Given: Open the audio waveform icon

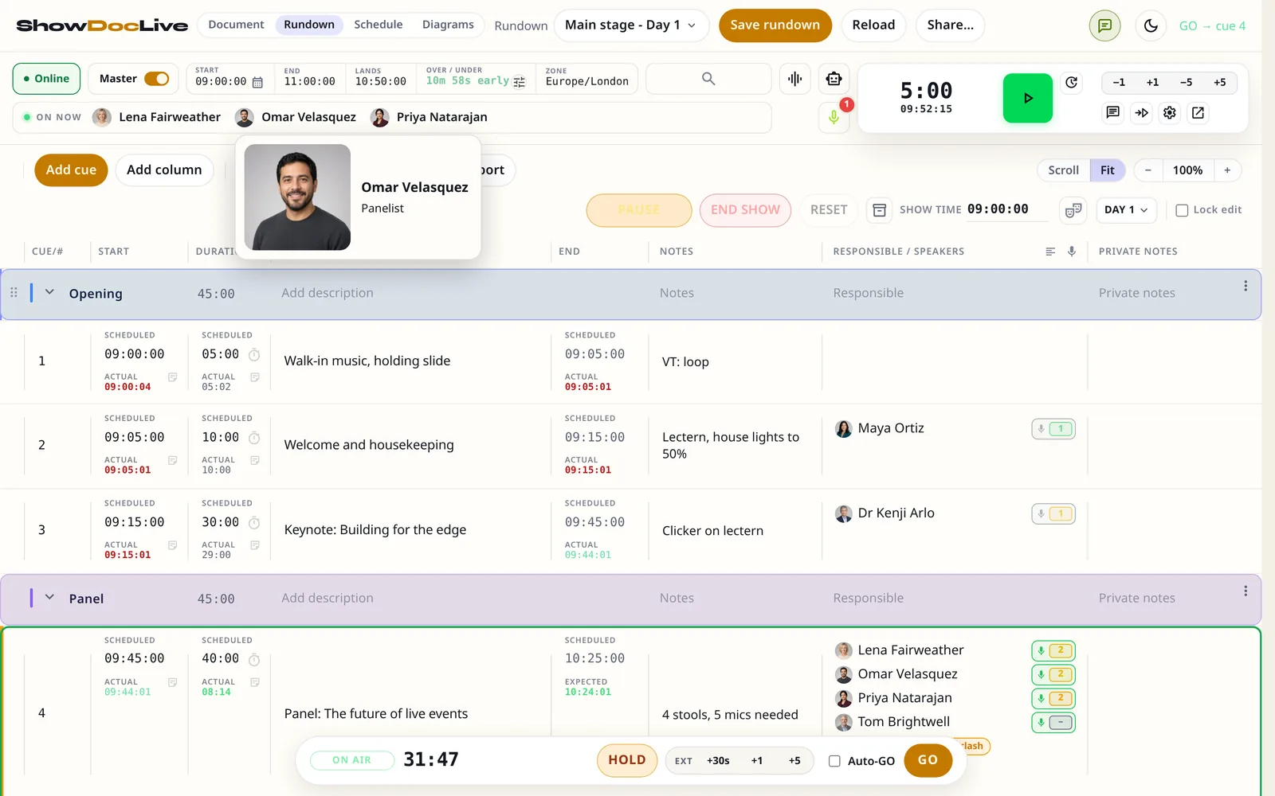Looking at the screenshot, I should pos(794,79).
